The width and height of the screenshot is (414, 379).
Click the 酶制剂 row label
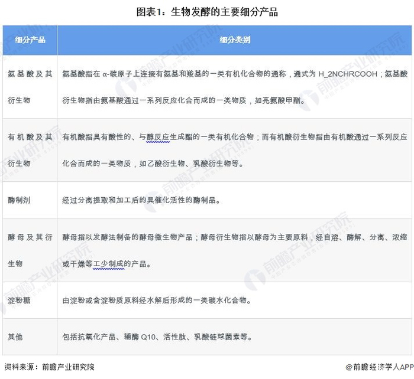(x=19, y=200)
